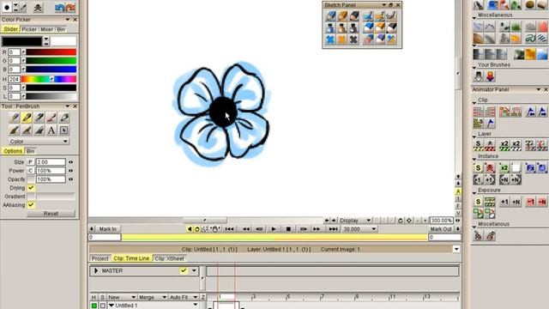
Task: Select the selection box tool icon
Action: tap(63, 130)
